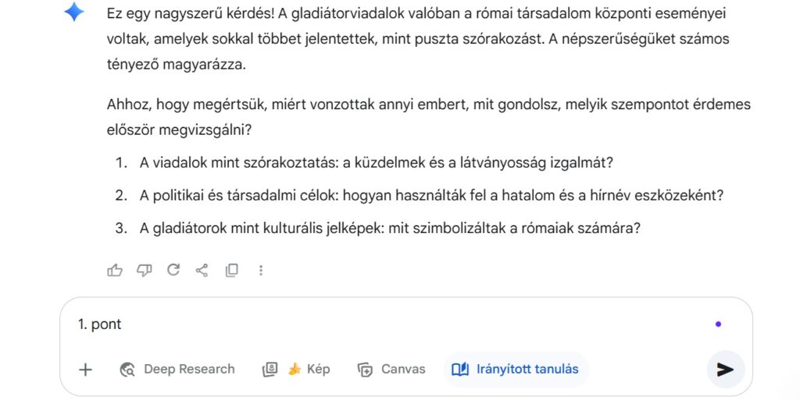This screenshot has width=800, height=400.
Task: Click the Gemini sparkle icon
Action: [73, 12]
